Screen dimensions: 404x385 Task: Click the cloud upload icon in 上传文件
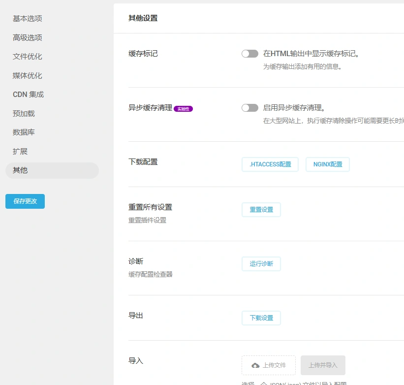point(256,365)
